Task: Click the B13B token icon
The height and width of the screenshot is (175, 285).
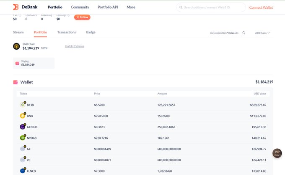Action: (23, 105)
